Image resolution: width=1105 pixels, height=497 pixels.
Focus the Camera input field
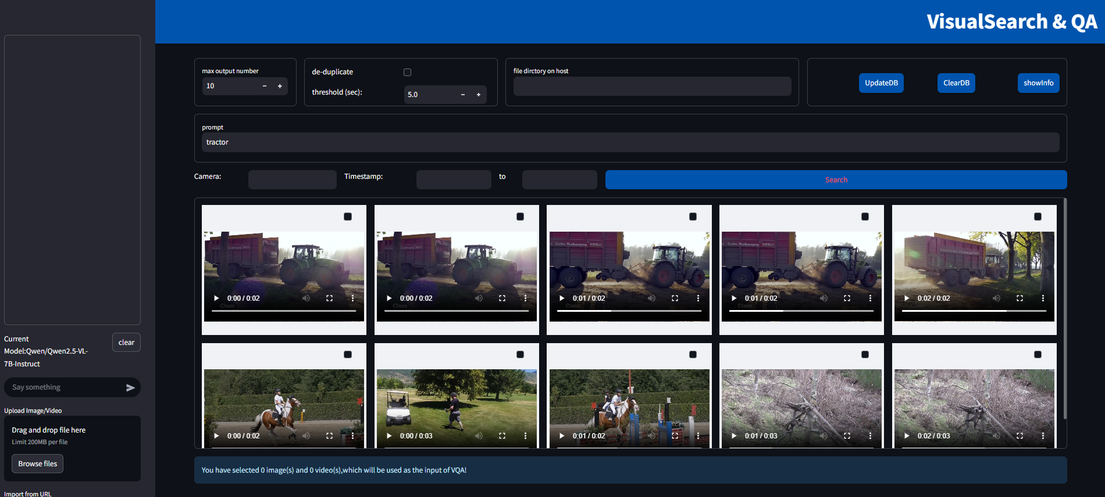(292, 180)
